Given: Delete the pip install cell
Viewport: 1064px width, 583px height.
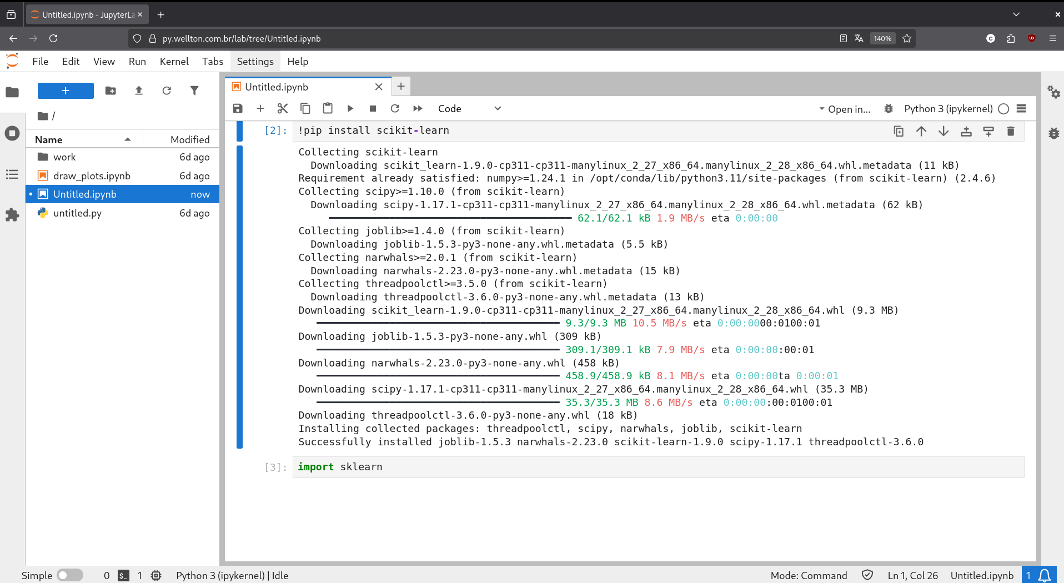Looking at the screenshot, I should pyautogui.click(x=1011, y=131).
